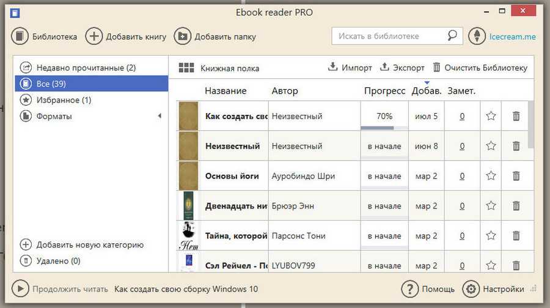Click the Добавить папку folder icon
550x308 pixels.
183,37
